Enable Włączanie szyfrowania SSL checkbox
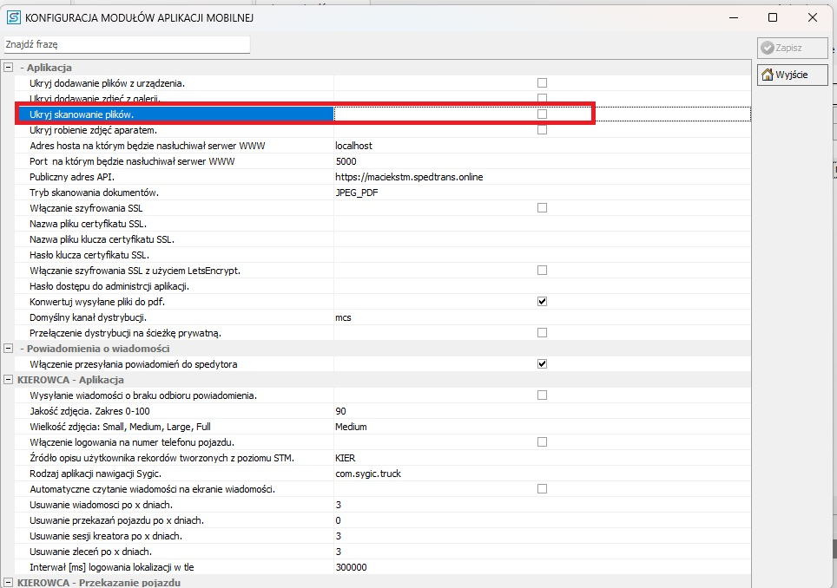837x588 pixels. coord(543,208)
